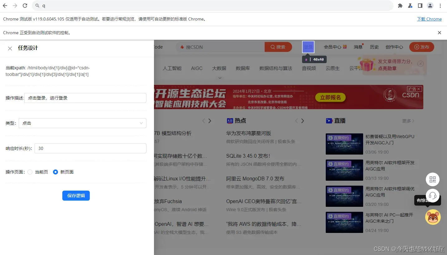
Task: Click next arrow beside 热点 heading
Action: coord(302,121)
